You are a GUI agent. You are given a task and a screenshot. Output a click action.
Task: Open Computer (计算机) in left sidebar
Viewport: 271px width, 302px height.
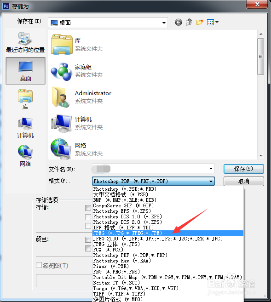pyautogui.click(x=25, y=128)
